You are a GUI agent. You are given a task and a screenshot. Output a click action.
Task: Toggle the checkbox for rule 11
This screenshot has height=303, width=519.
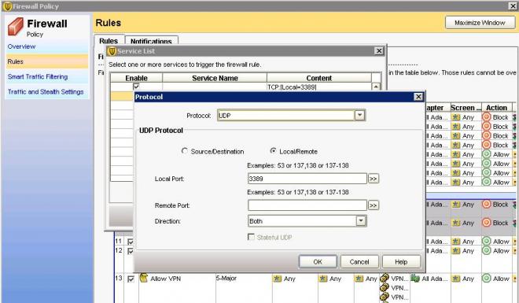click(131, 242)
